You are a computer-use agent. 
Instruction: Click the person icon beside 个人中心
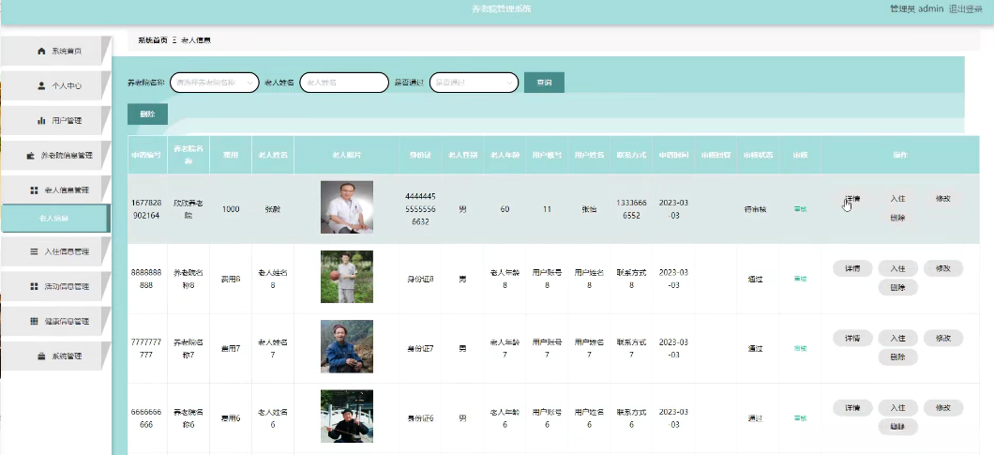click(42, 85)
